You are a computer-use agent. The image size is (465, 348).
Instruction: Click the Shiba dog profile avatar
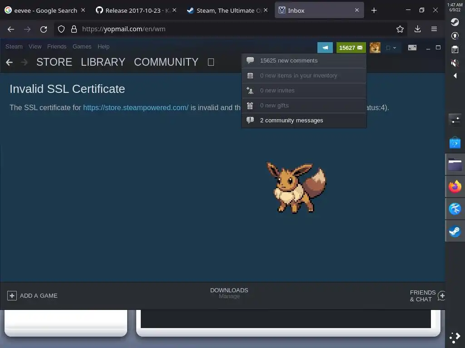(x=375, y=48)
